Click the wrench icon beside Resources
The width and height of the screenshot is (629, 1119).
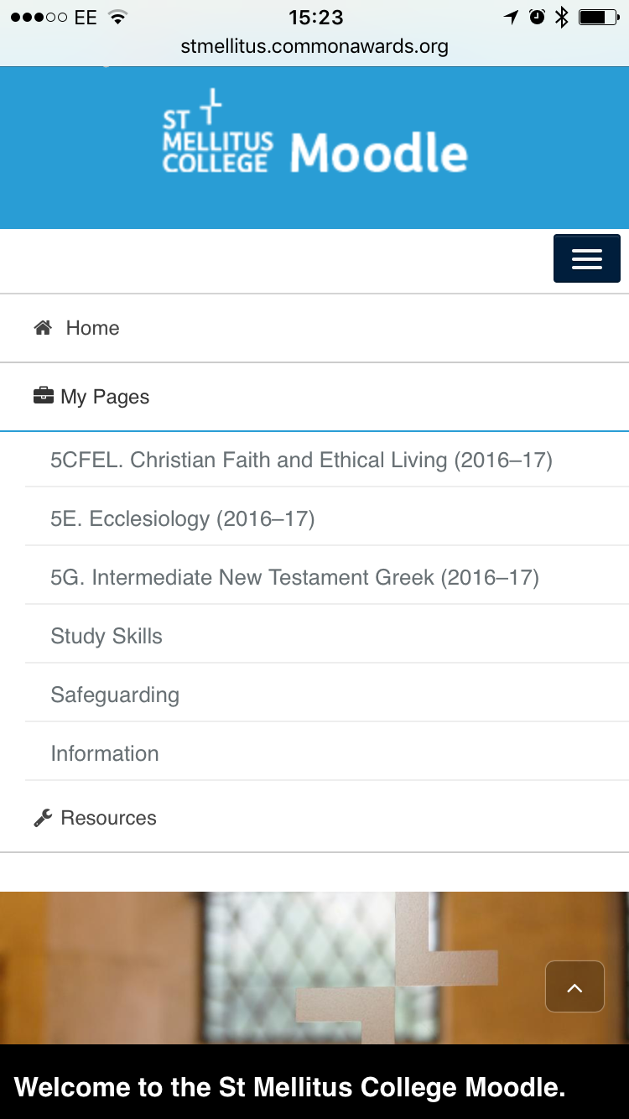(43, 818)
